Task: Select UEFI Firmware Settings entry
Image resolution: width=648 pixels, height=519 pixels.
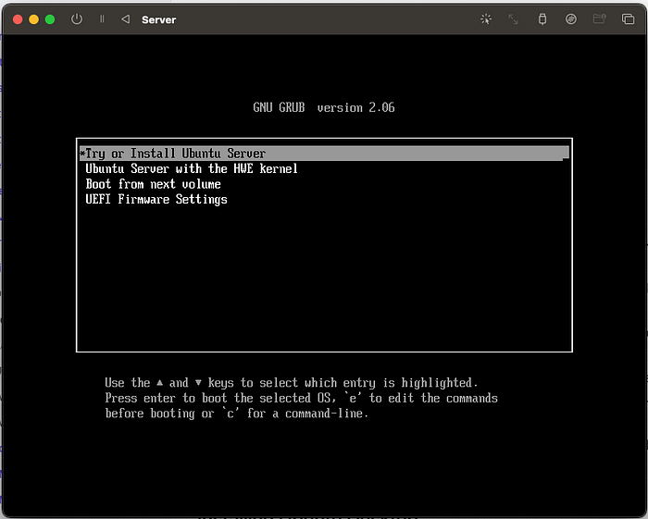Action: coord(156,200)
